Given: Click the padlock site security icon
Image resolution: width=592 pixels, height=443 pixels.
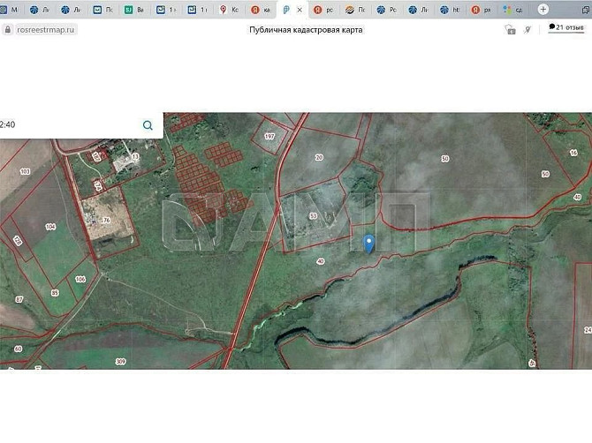Looking at the screenshot, I should click(x=8, y=29).
